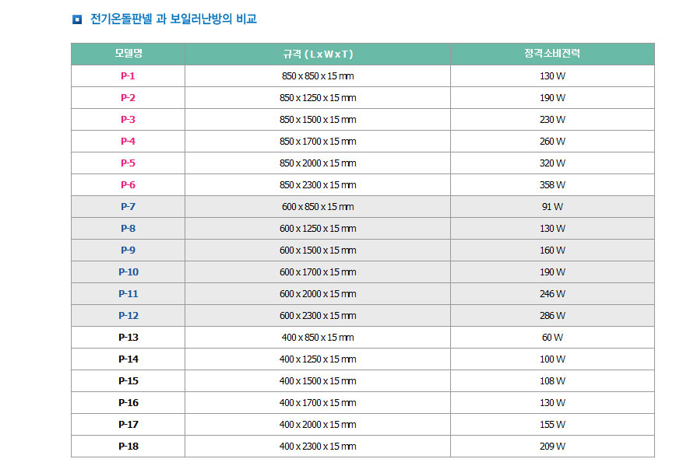Select the P-18 model label
Image resolution: width=676 pixels, height=473 pixels.
[129, 447]
